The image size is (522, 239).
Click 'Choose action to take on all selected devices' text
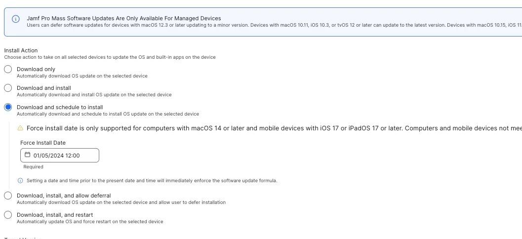tap(110, 57)
